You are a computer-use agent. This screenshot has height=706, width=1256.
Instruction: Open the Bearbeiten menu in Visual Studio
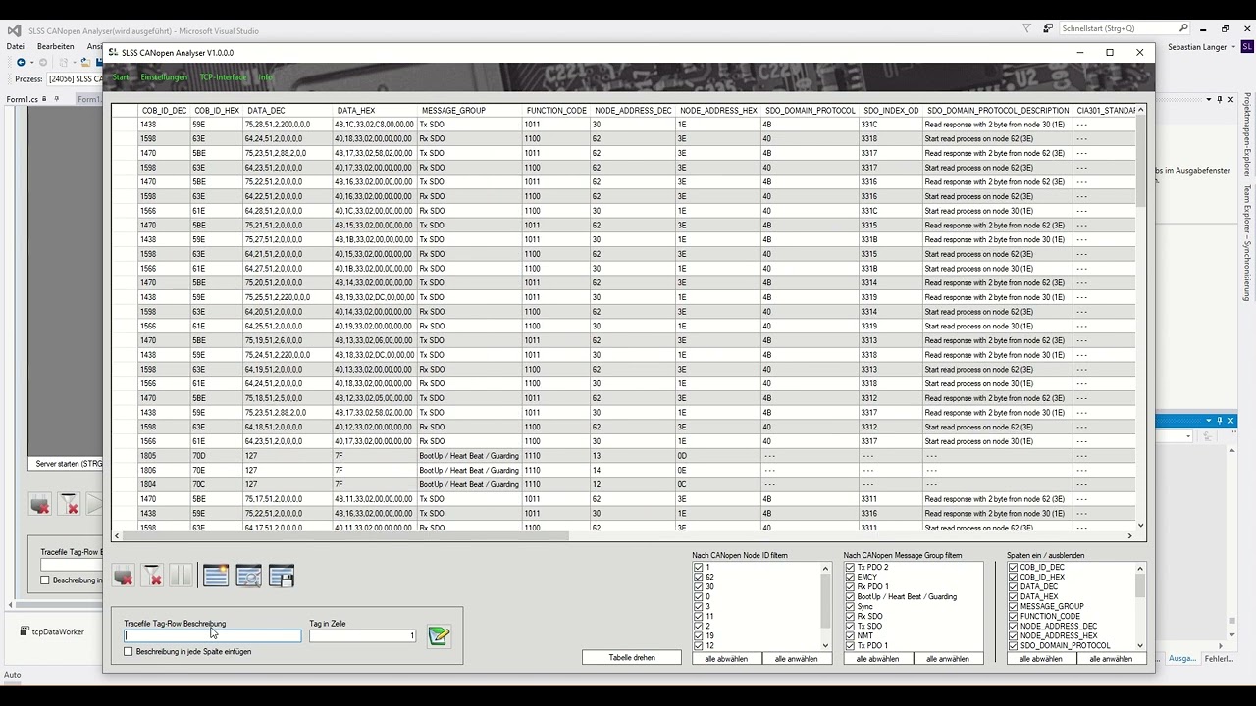[x=55, y=46]
